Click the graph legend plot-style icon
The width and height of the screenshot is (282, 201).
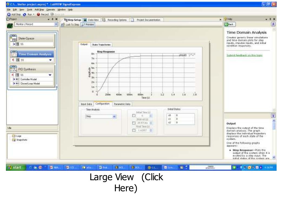pos(192,55)
